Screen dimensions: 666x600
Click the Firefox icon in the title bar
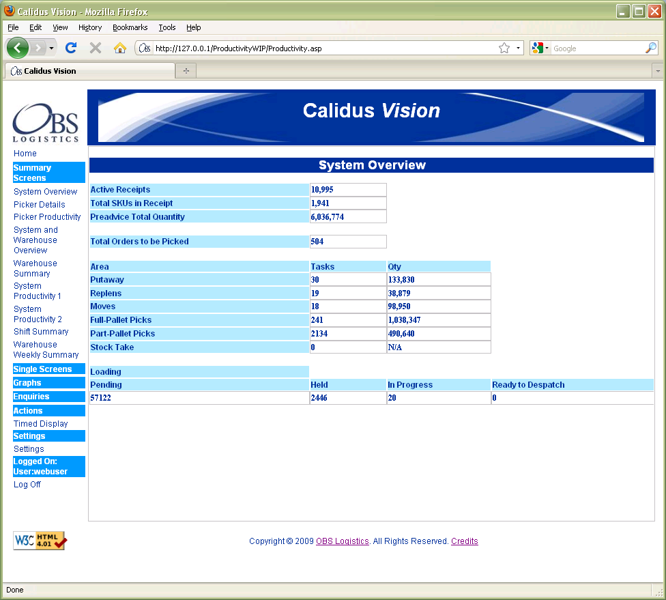[10, 11]
